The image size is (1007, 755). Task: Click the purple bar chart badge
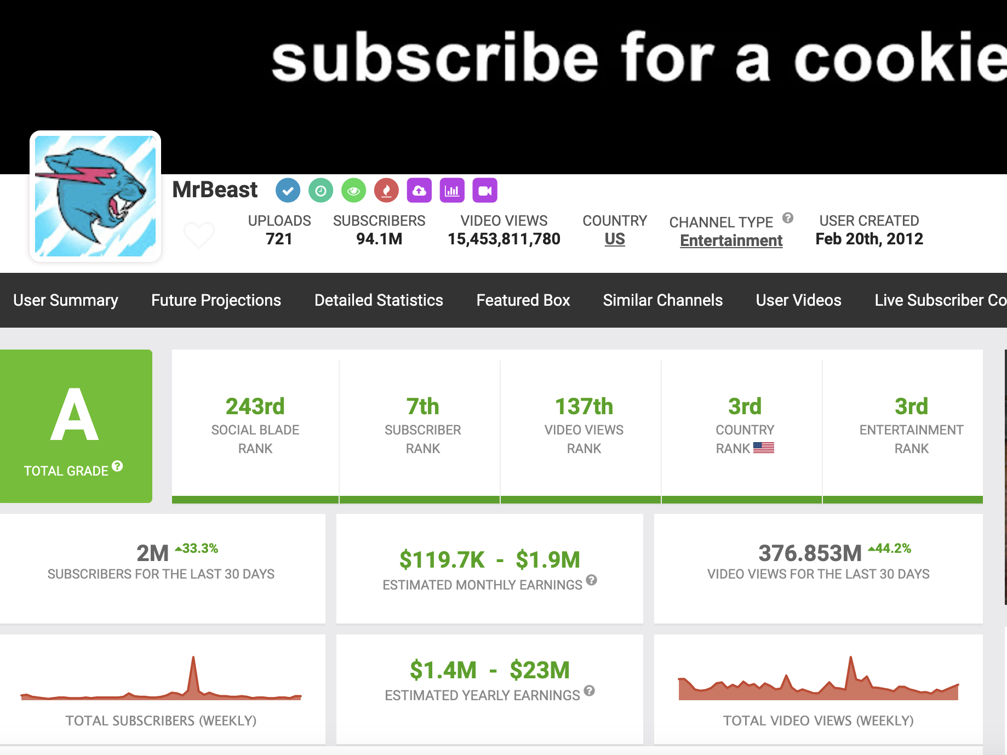click(452, 191)
